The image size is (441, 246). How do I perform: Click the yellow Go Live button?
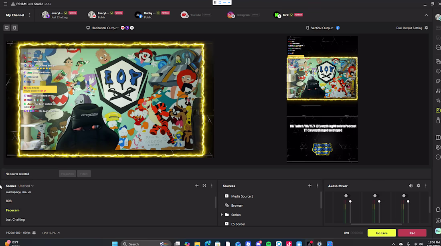point(382,233)
